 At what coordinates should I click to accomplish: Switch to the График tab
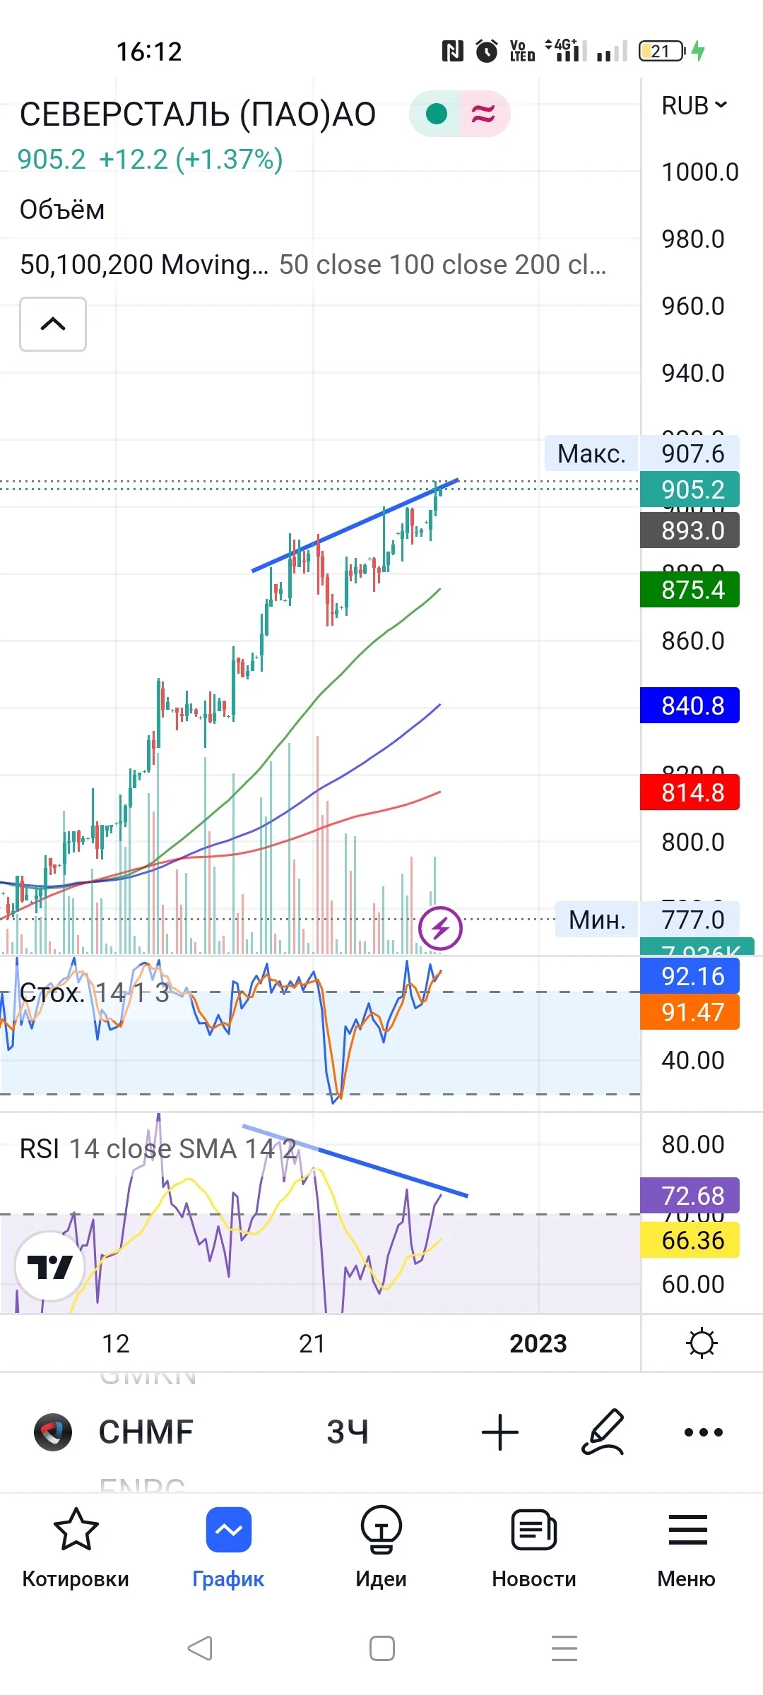[x=228, y=1549]
